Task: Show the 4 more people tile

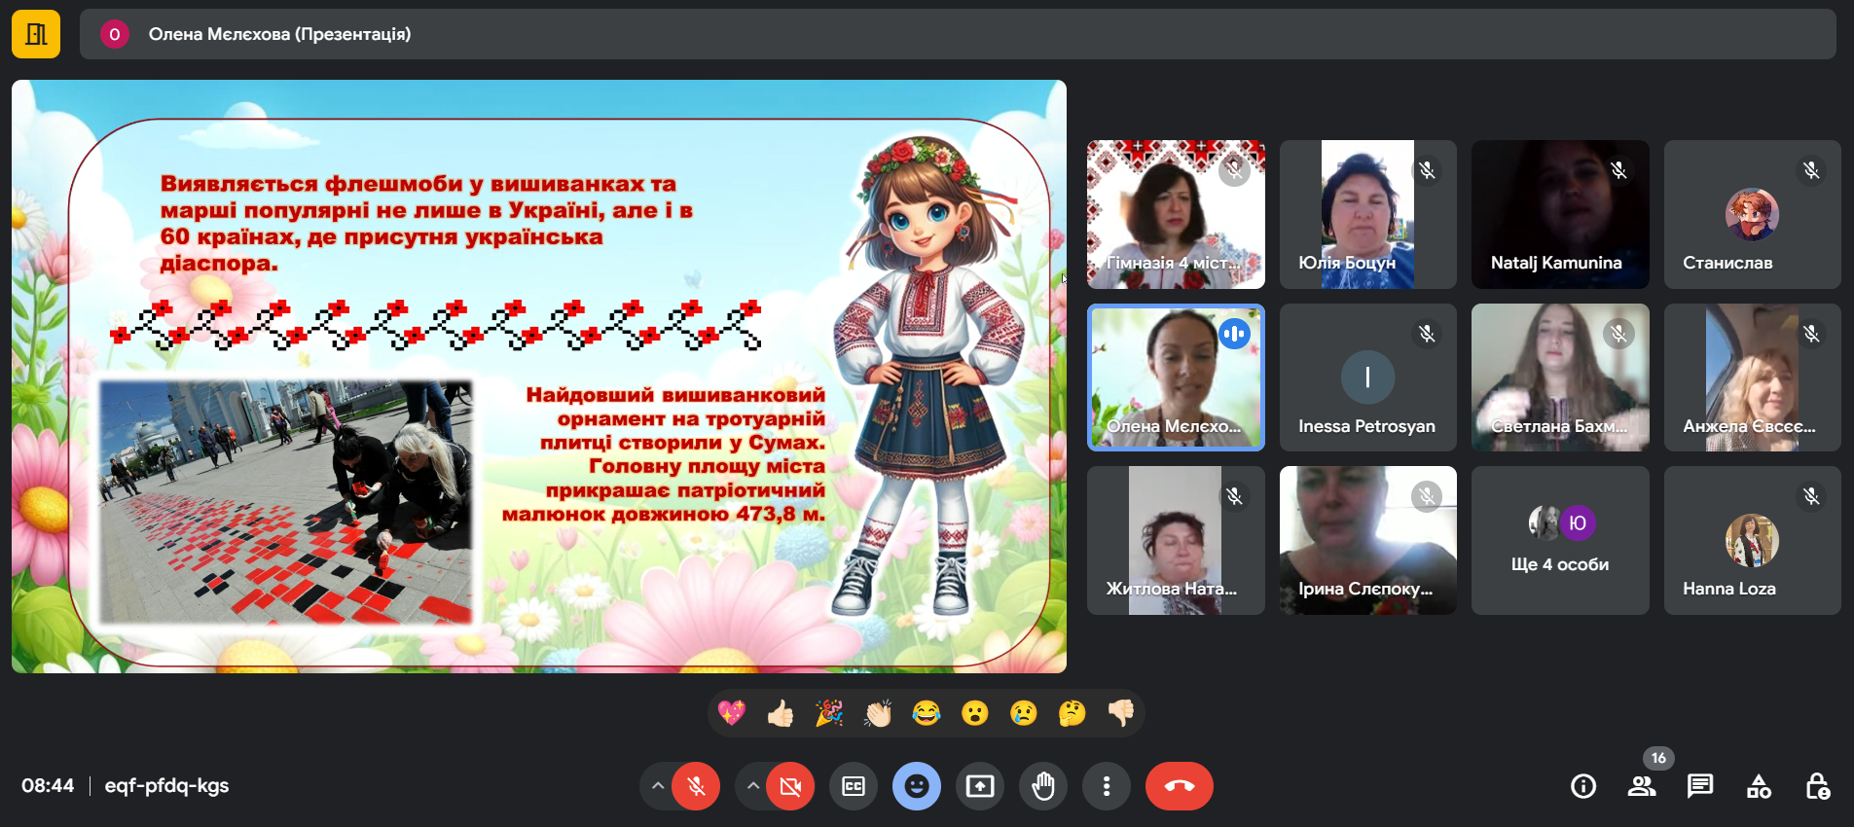Action: click(x=1559, y=541)
